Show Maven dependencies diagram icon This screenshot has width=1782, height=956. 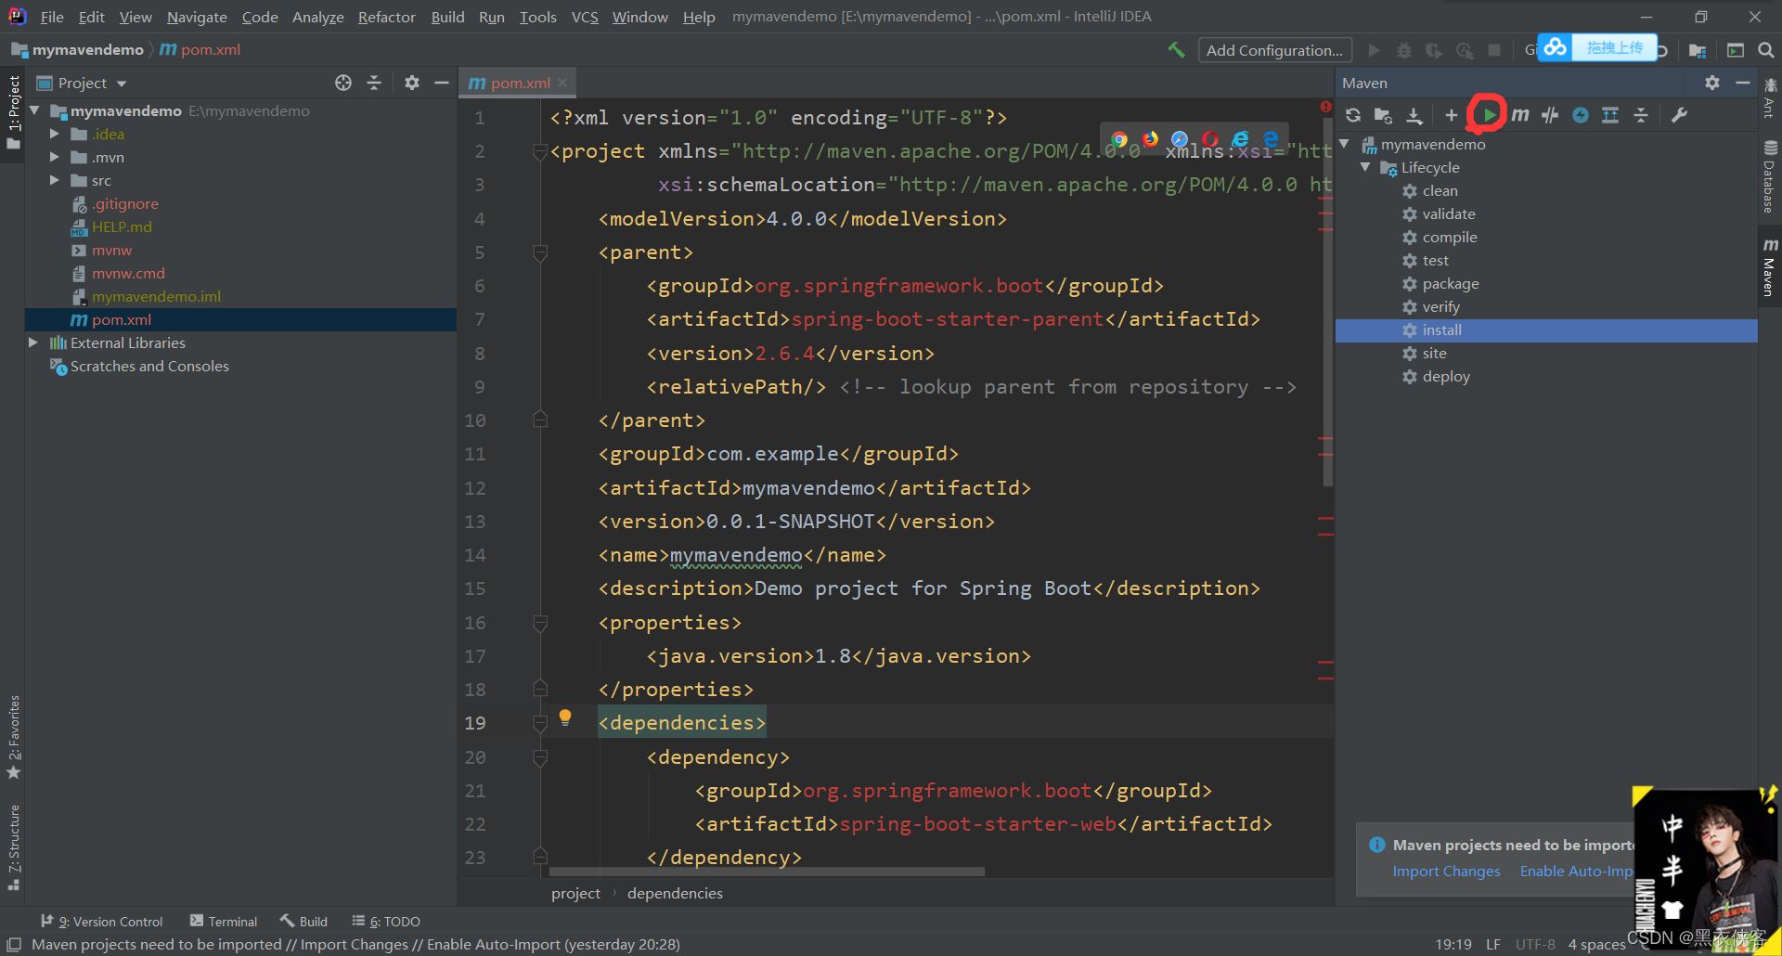[x=1610, y=115]
